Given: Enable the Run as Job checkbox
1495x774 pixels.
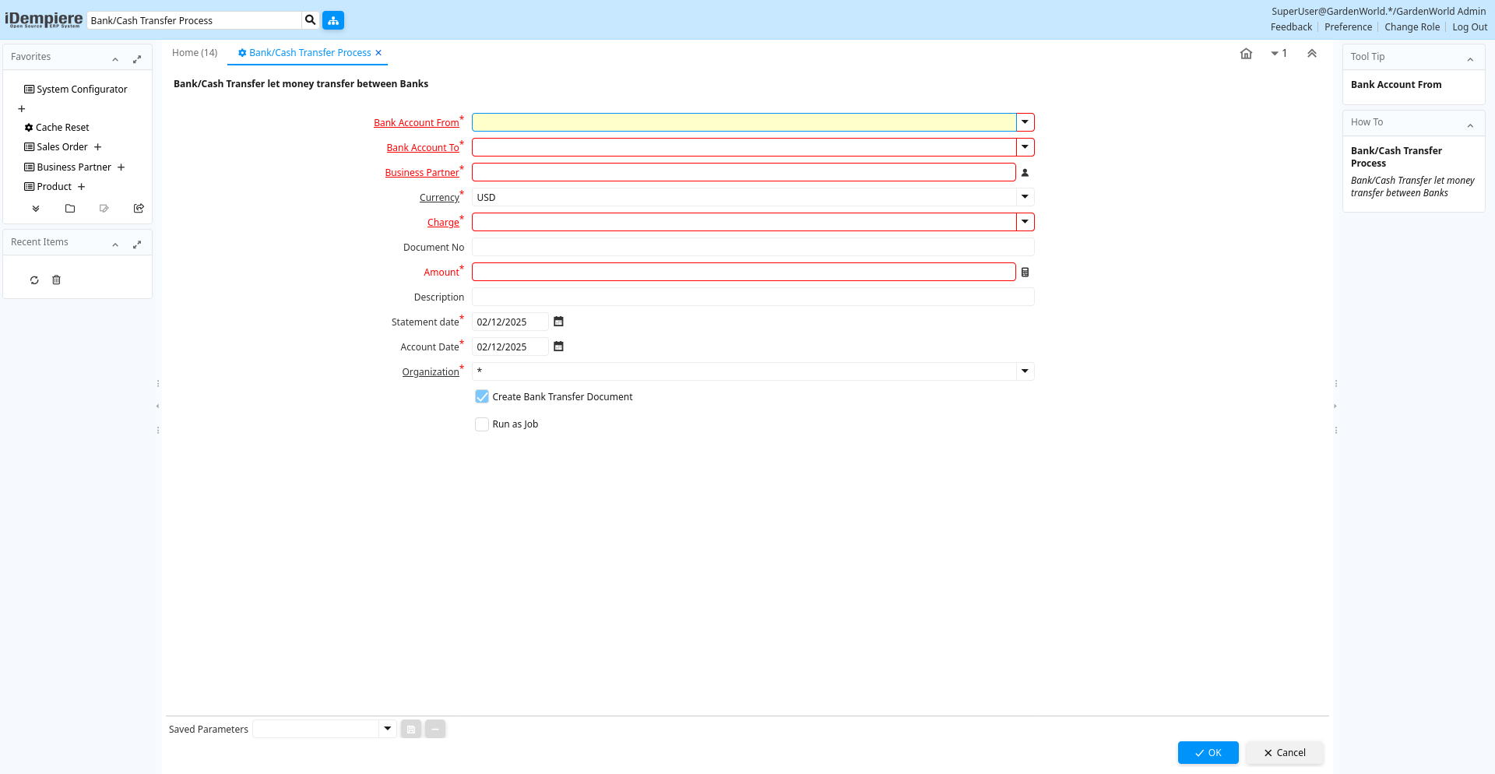Looking at the screenshot, I should 482,424.
